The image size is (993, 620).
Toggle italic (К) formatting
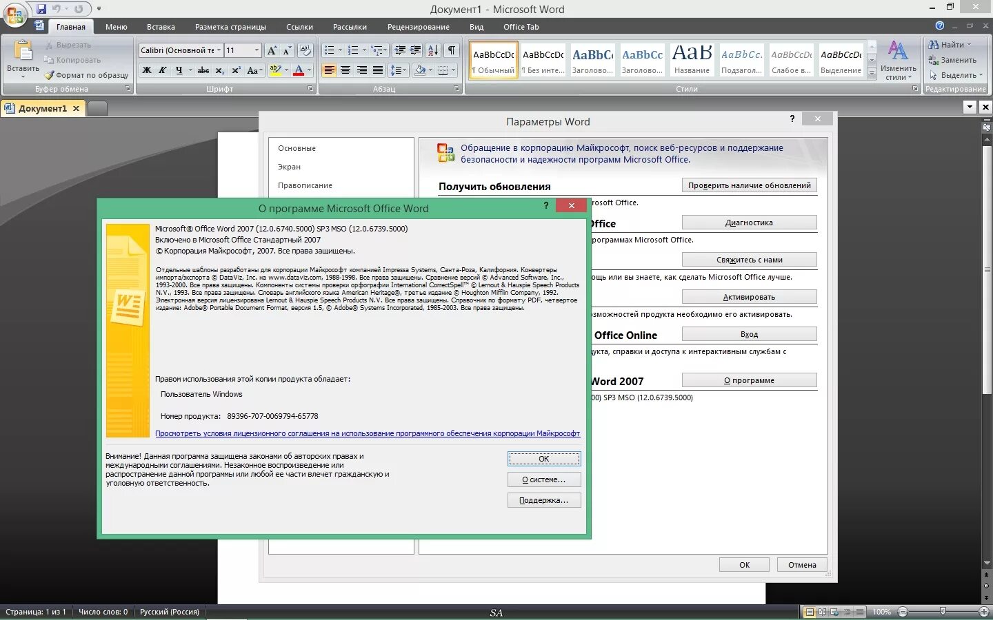[163, 70]
